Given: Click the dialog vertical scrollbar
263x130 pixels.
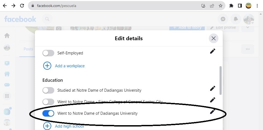Looking at the screenshot, I should point(220,80).
